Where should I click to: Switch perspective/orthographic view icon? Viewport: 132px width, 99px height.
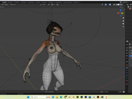click(x=123, y=26)
